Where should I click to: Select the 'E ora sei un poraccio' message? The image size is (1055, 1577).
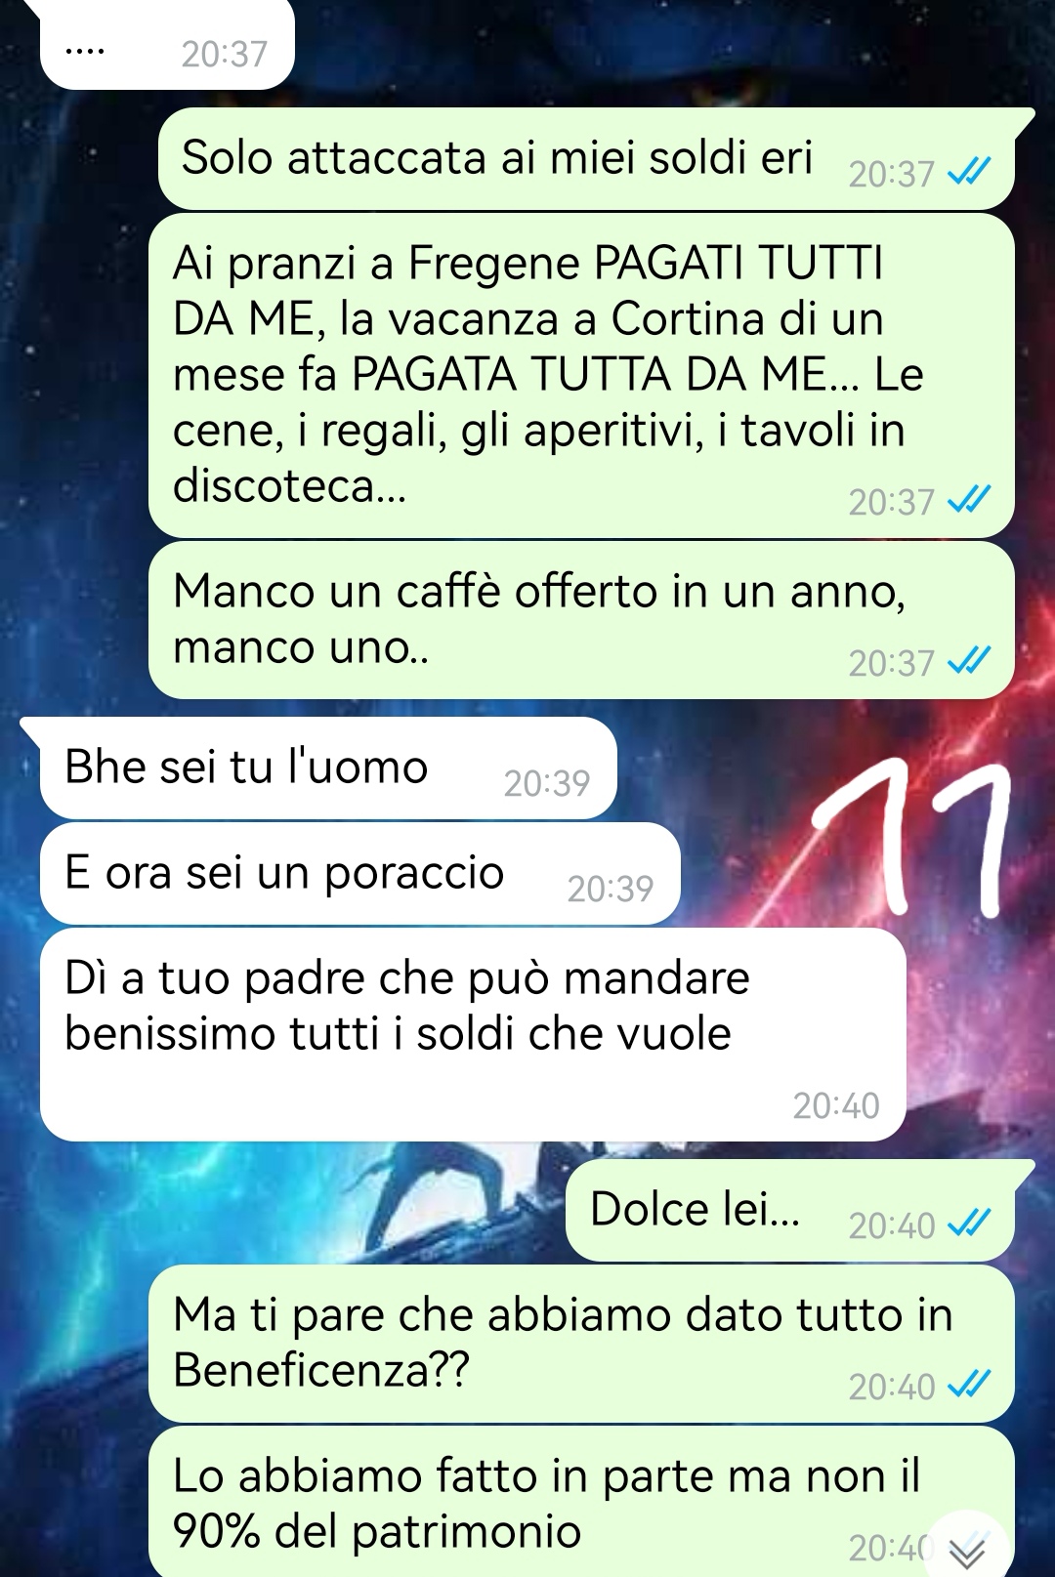pyautogui.click(x=359, y=874)
